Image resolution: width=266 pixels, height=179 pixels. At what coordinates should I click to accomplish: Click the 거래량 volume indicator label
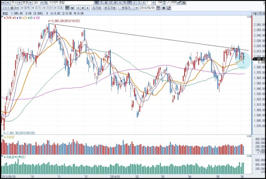tap(9, 137)
